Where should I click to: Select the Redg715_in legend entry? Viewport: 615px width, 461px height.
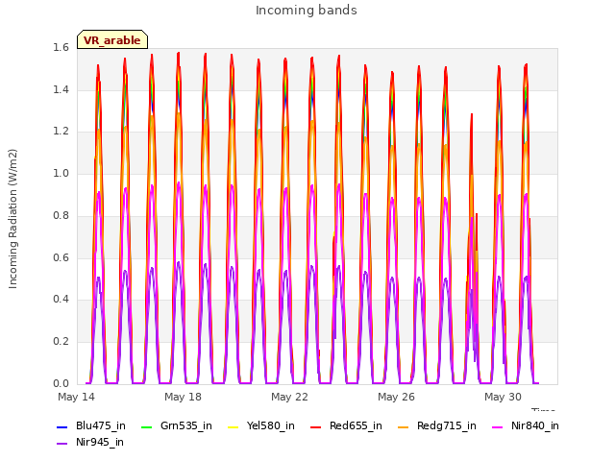(x=436, y=426)
